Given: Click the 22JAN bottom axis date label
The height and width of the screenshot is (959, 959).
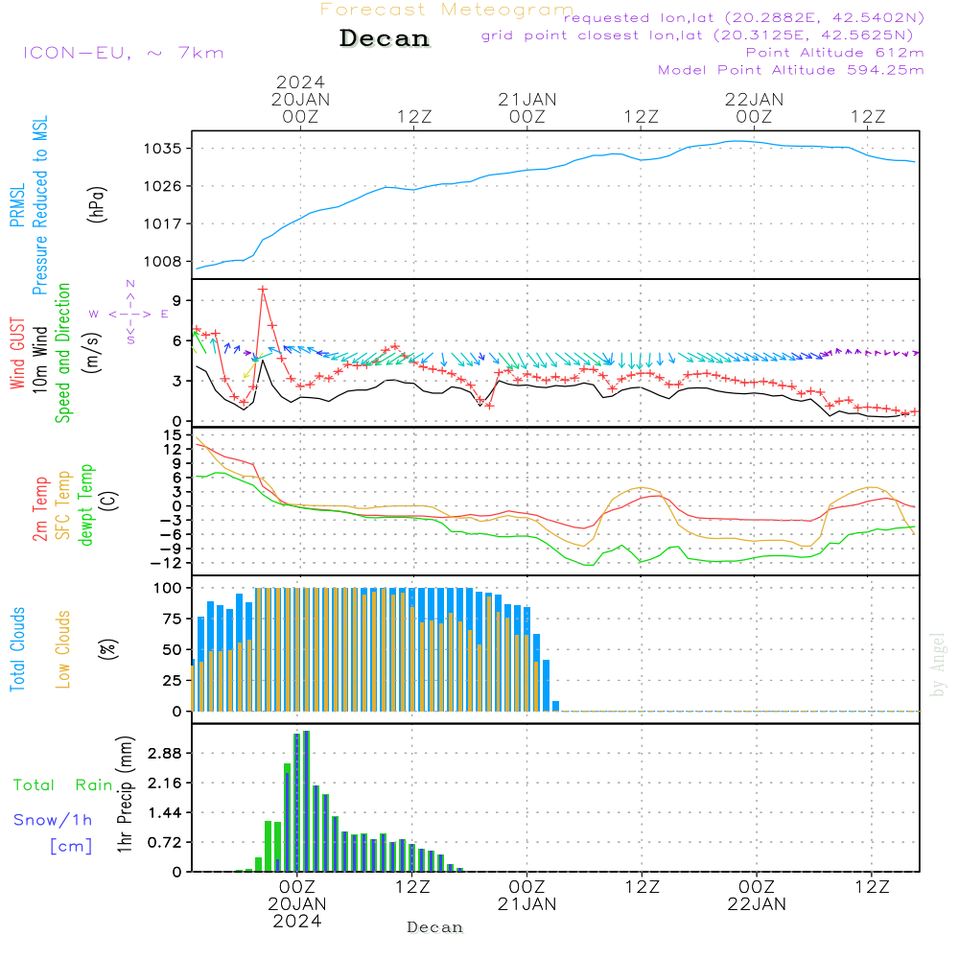Looking at the screenshot, I should (756, 904).
